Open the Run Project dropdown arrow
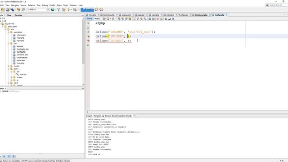The image size is (288, 162). pyautogui.click(x=72, y=9)
